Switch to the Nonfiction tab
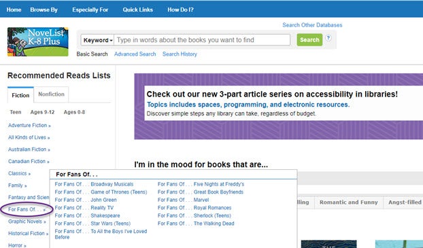Image resolution: width=423 pixels, height=248 pixels. pyautogui.click(x=51, y=94)
